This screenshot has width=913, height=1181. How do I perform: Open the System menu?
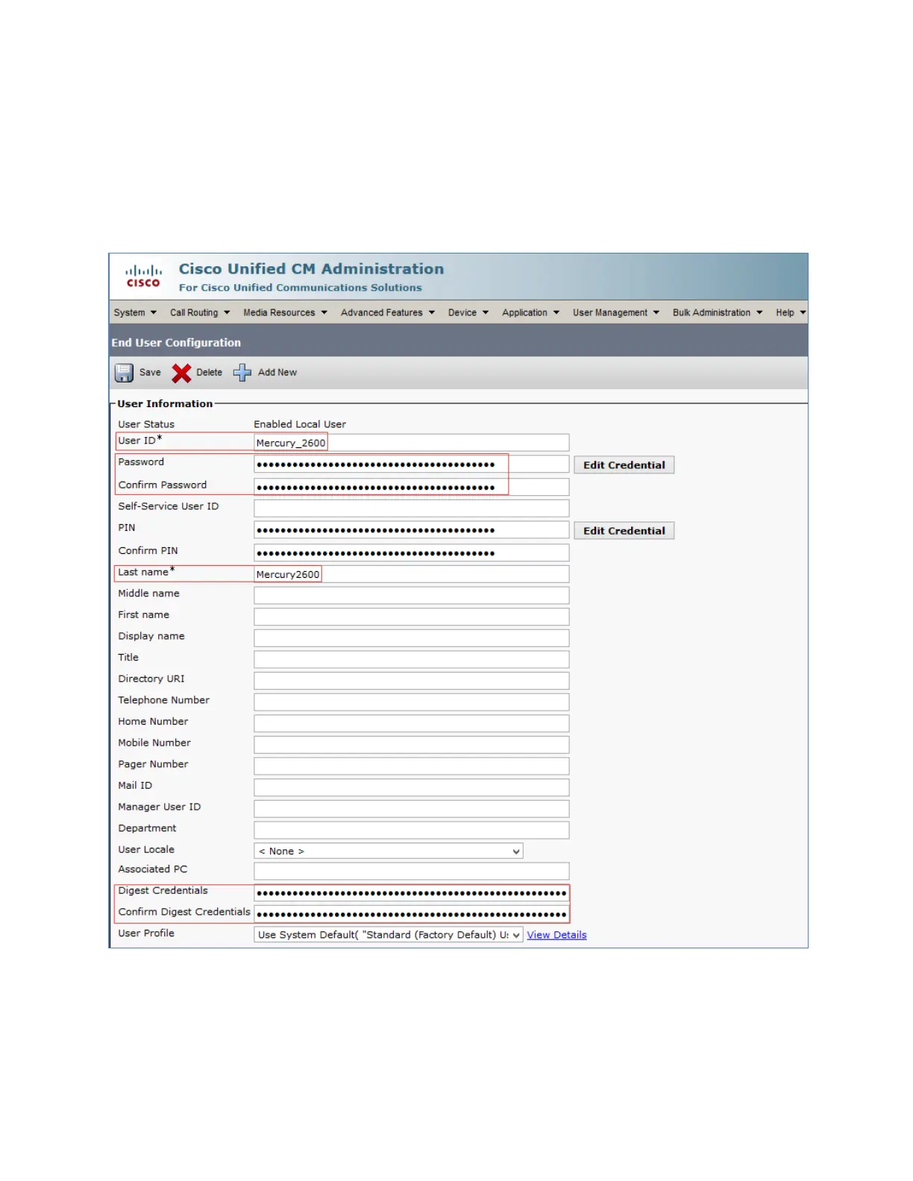[135, 313]
